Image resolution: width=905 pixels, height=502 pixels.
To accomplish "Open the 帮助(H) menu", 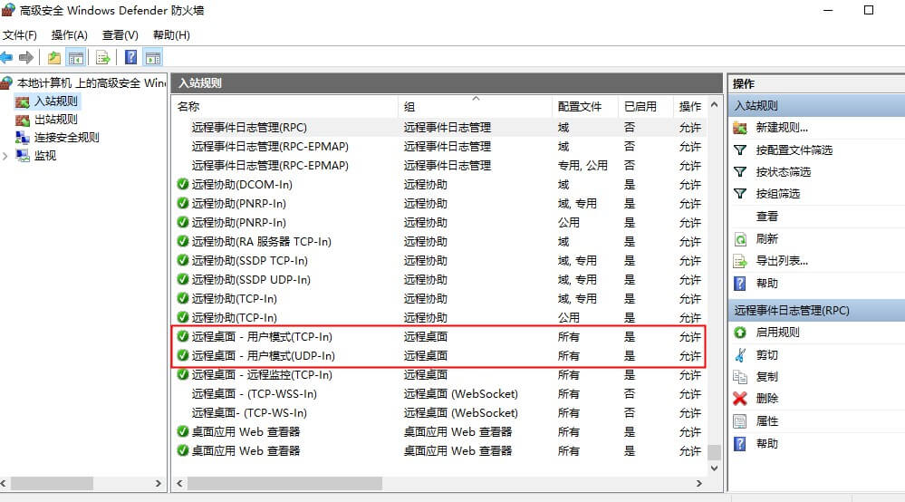I will 171,35.
